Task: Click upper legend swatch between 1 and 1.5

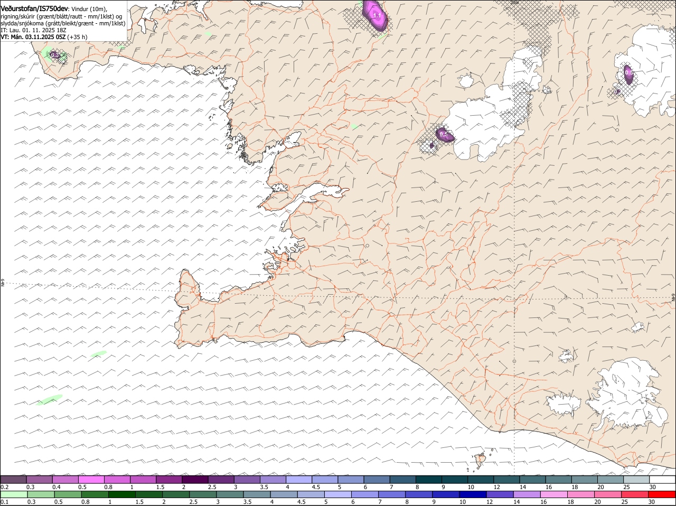Action: click(x=143, y=479)
